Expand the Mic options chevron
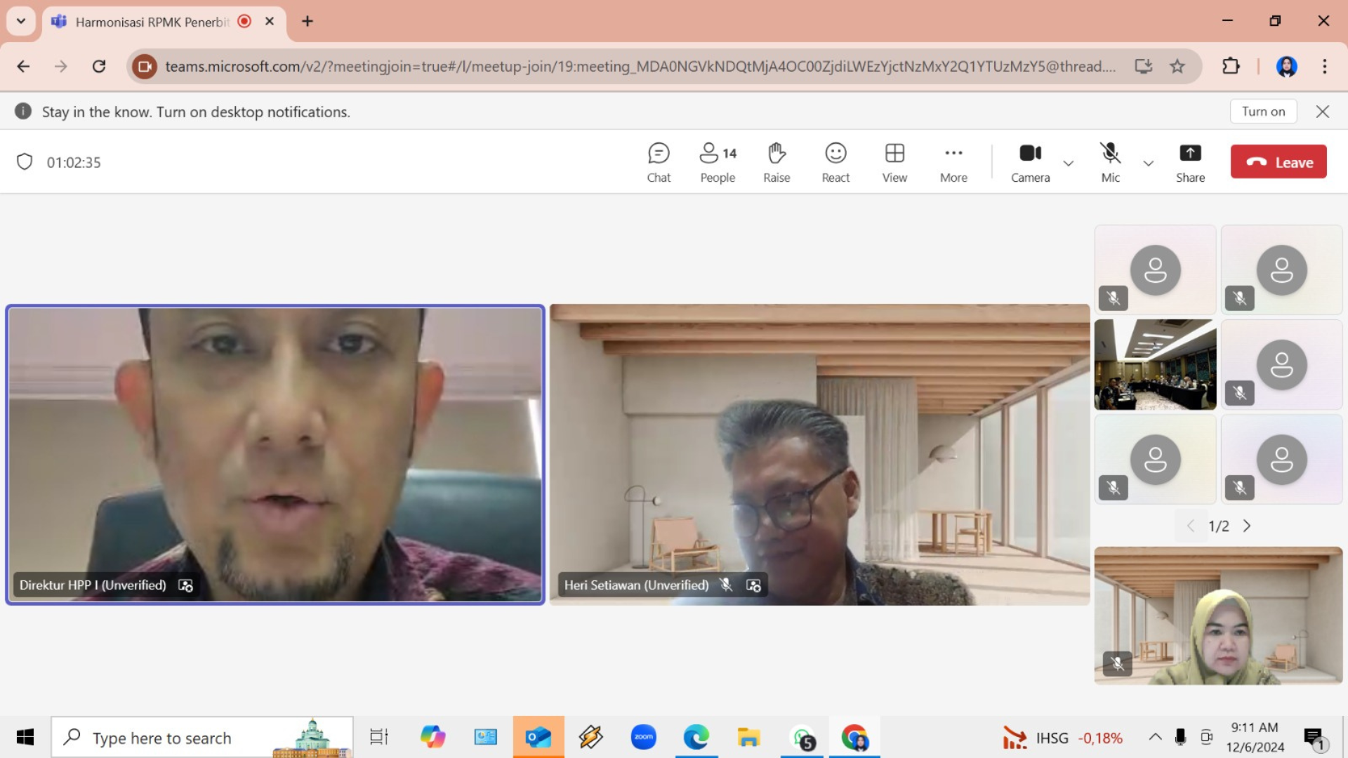Screen dimensions: 1348x758 click(x=1149, y=164)
